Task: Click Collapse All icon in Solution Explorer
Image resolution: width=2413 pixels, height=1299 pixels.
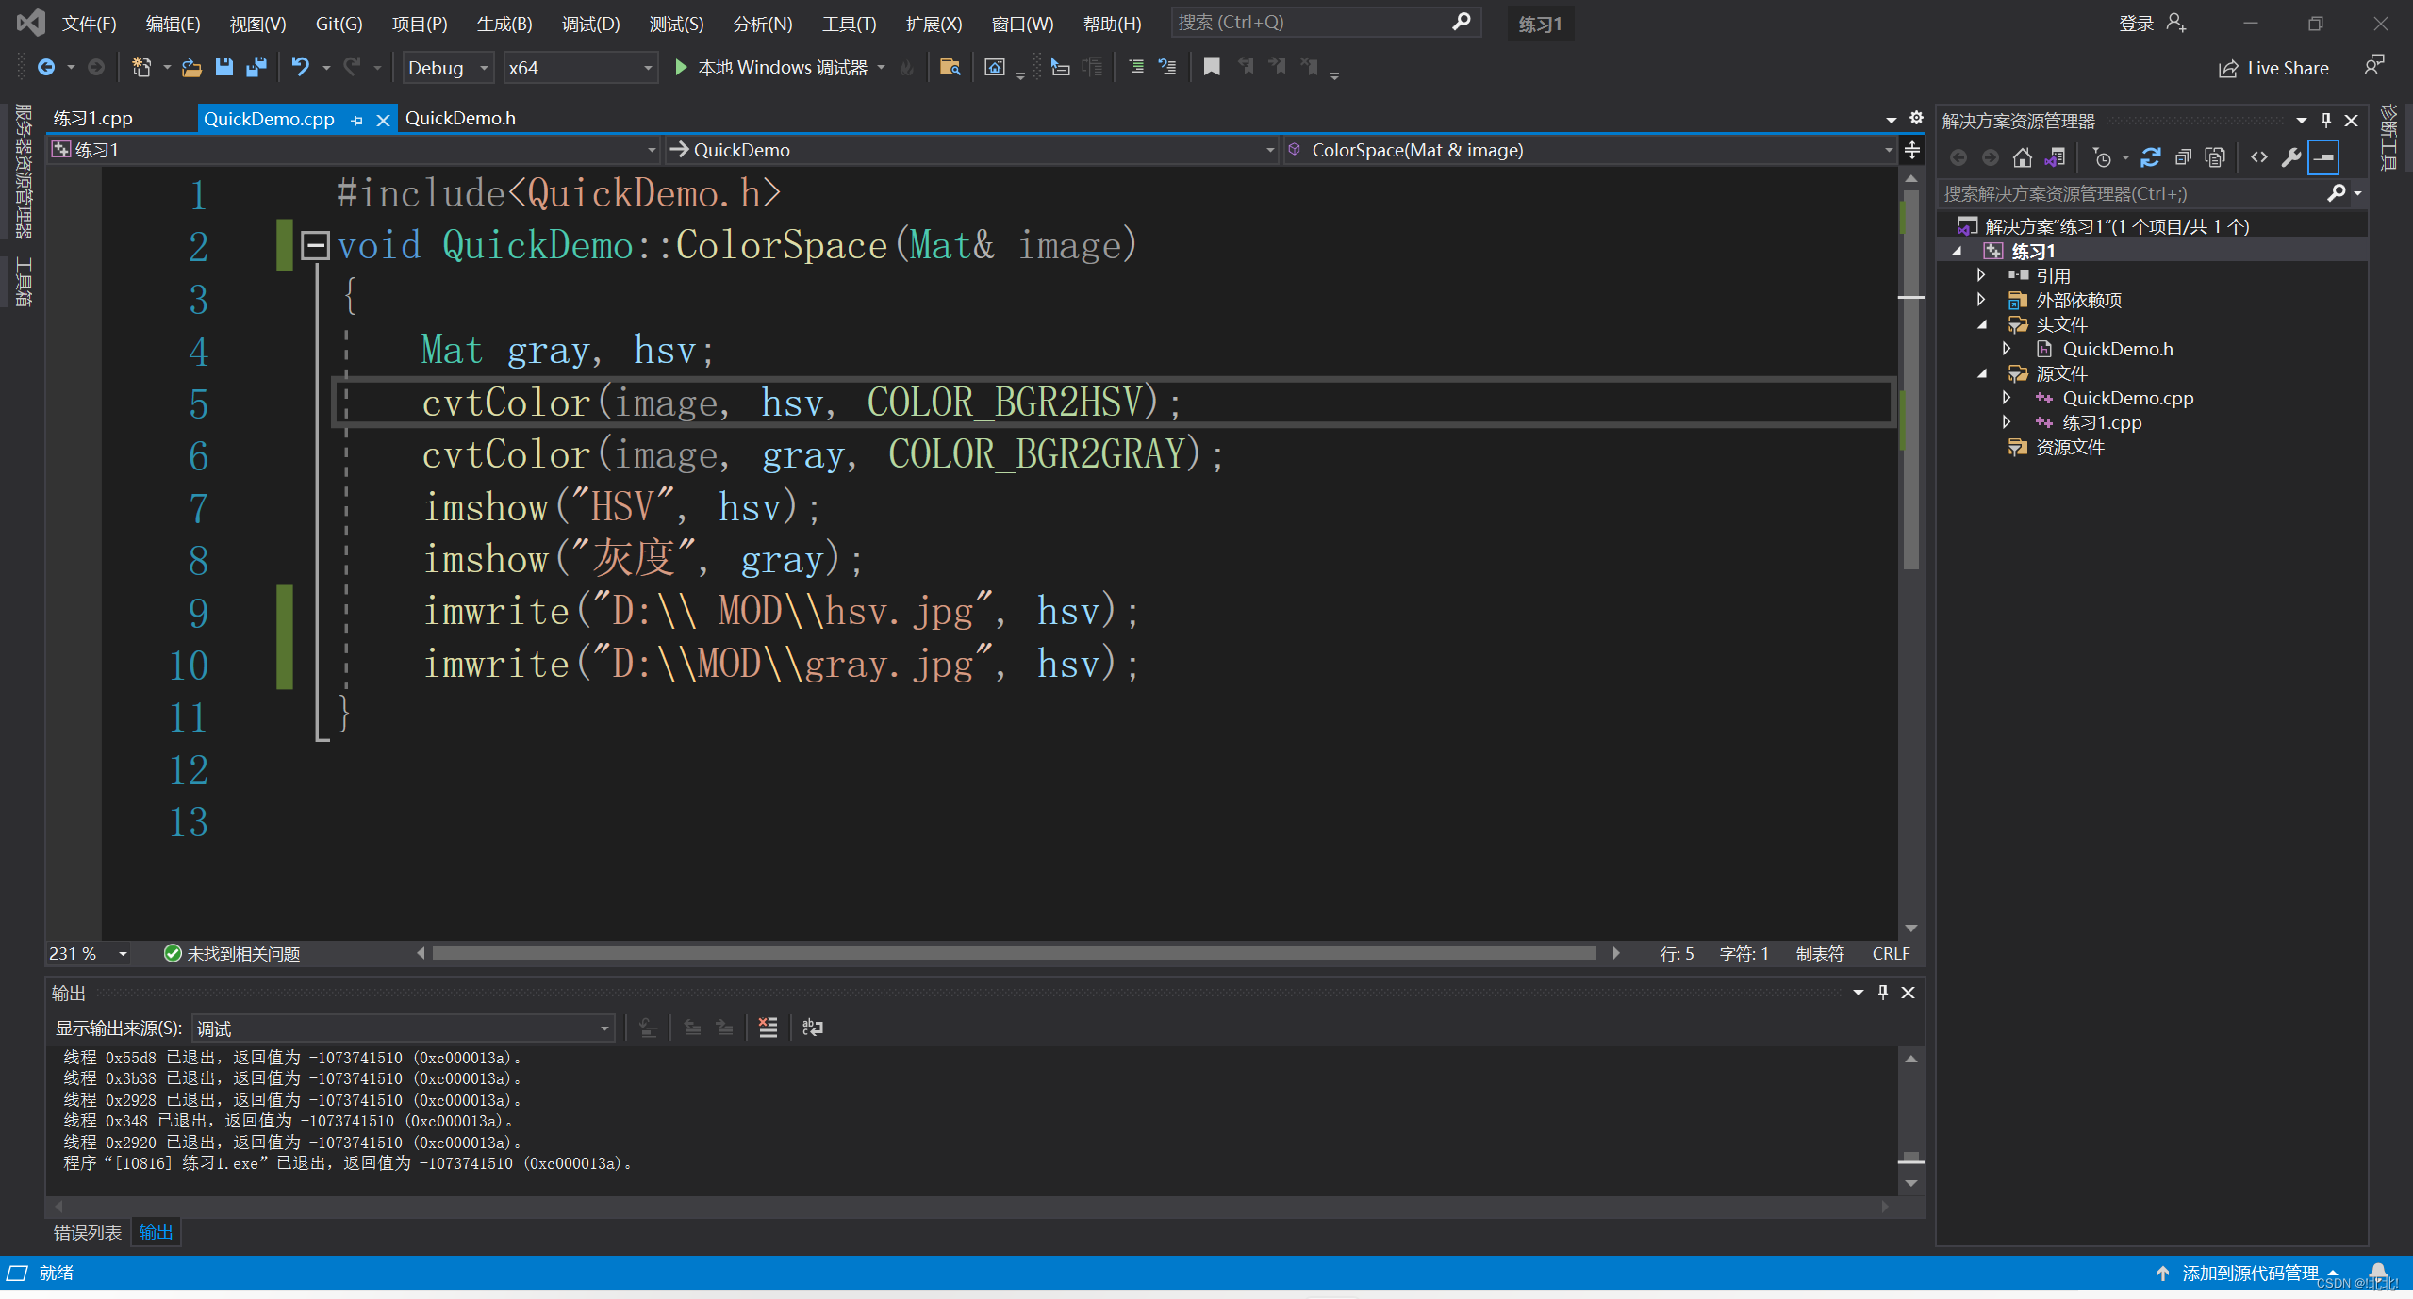Action: [2182, 158]
